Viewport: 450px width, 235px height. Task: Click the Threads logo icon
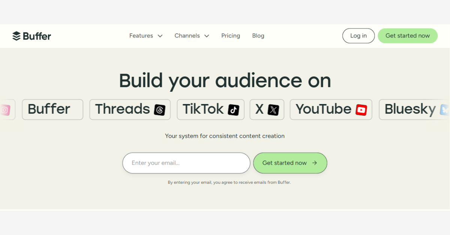[160, 110]
